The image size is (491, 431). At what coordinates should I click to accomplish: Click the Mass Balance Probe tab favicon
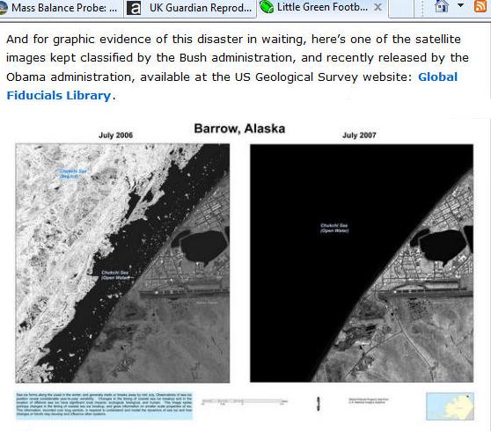point(4,8)
